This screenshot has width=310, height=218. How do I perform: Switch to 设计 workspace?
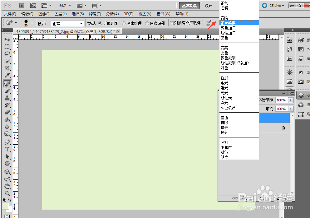click(x=208, y=6)
